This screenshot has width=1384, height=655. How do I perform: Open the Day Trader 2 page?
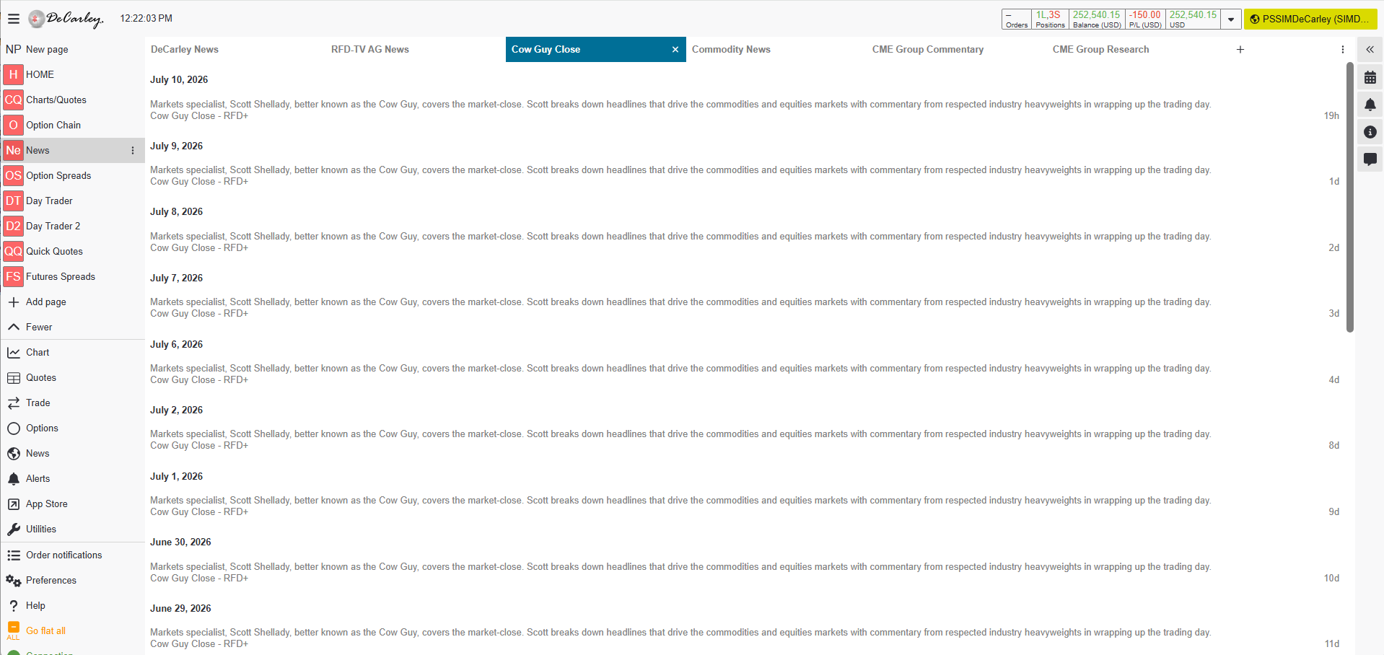tap(73, 226)
